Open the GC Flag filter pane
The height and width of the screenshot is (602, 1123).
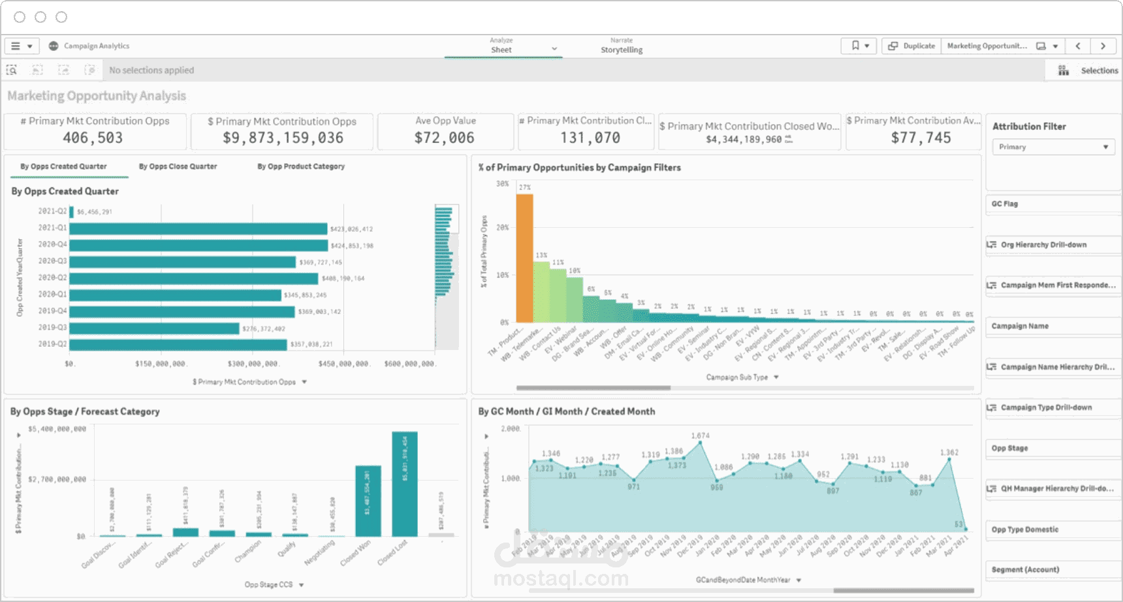(x=1052, y=204)
